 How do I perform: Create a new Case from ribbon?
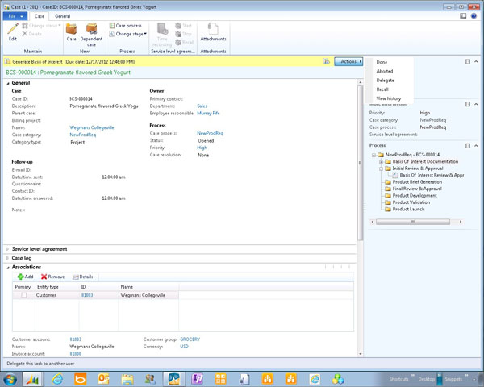[x=71, y=31]
